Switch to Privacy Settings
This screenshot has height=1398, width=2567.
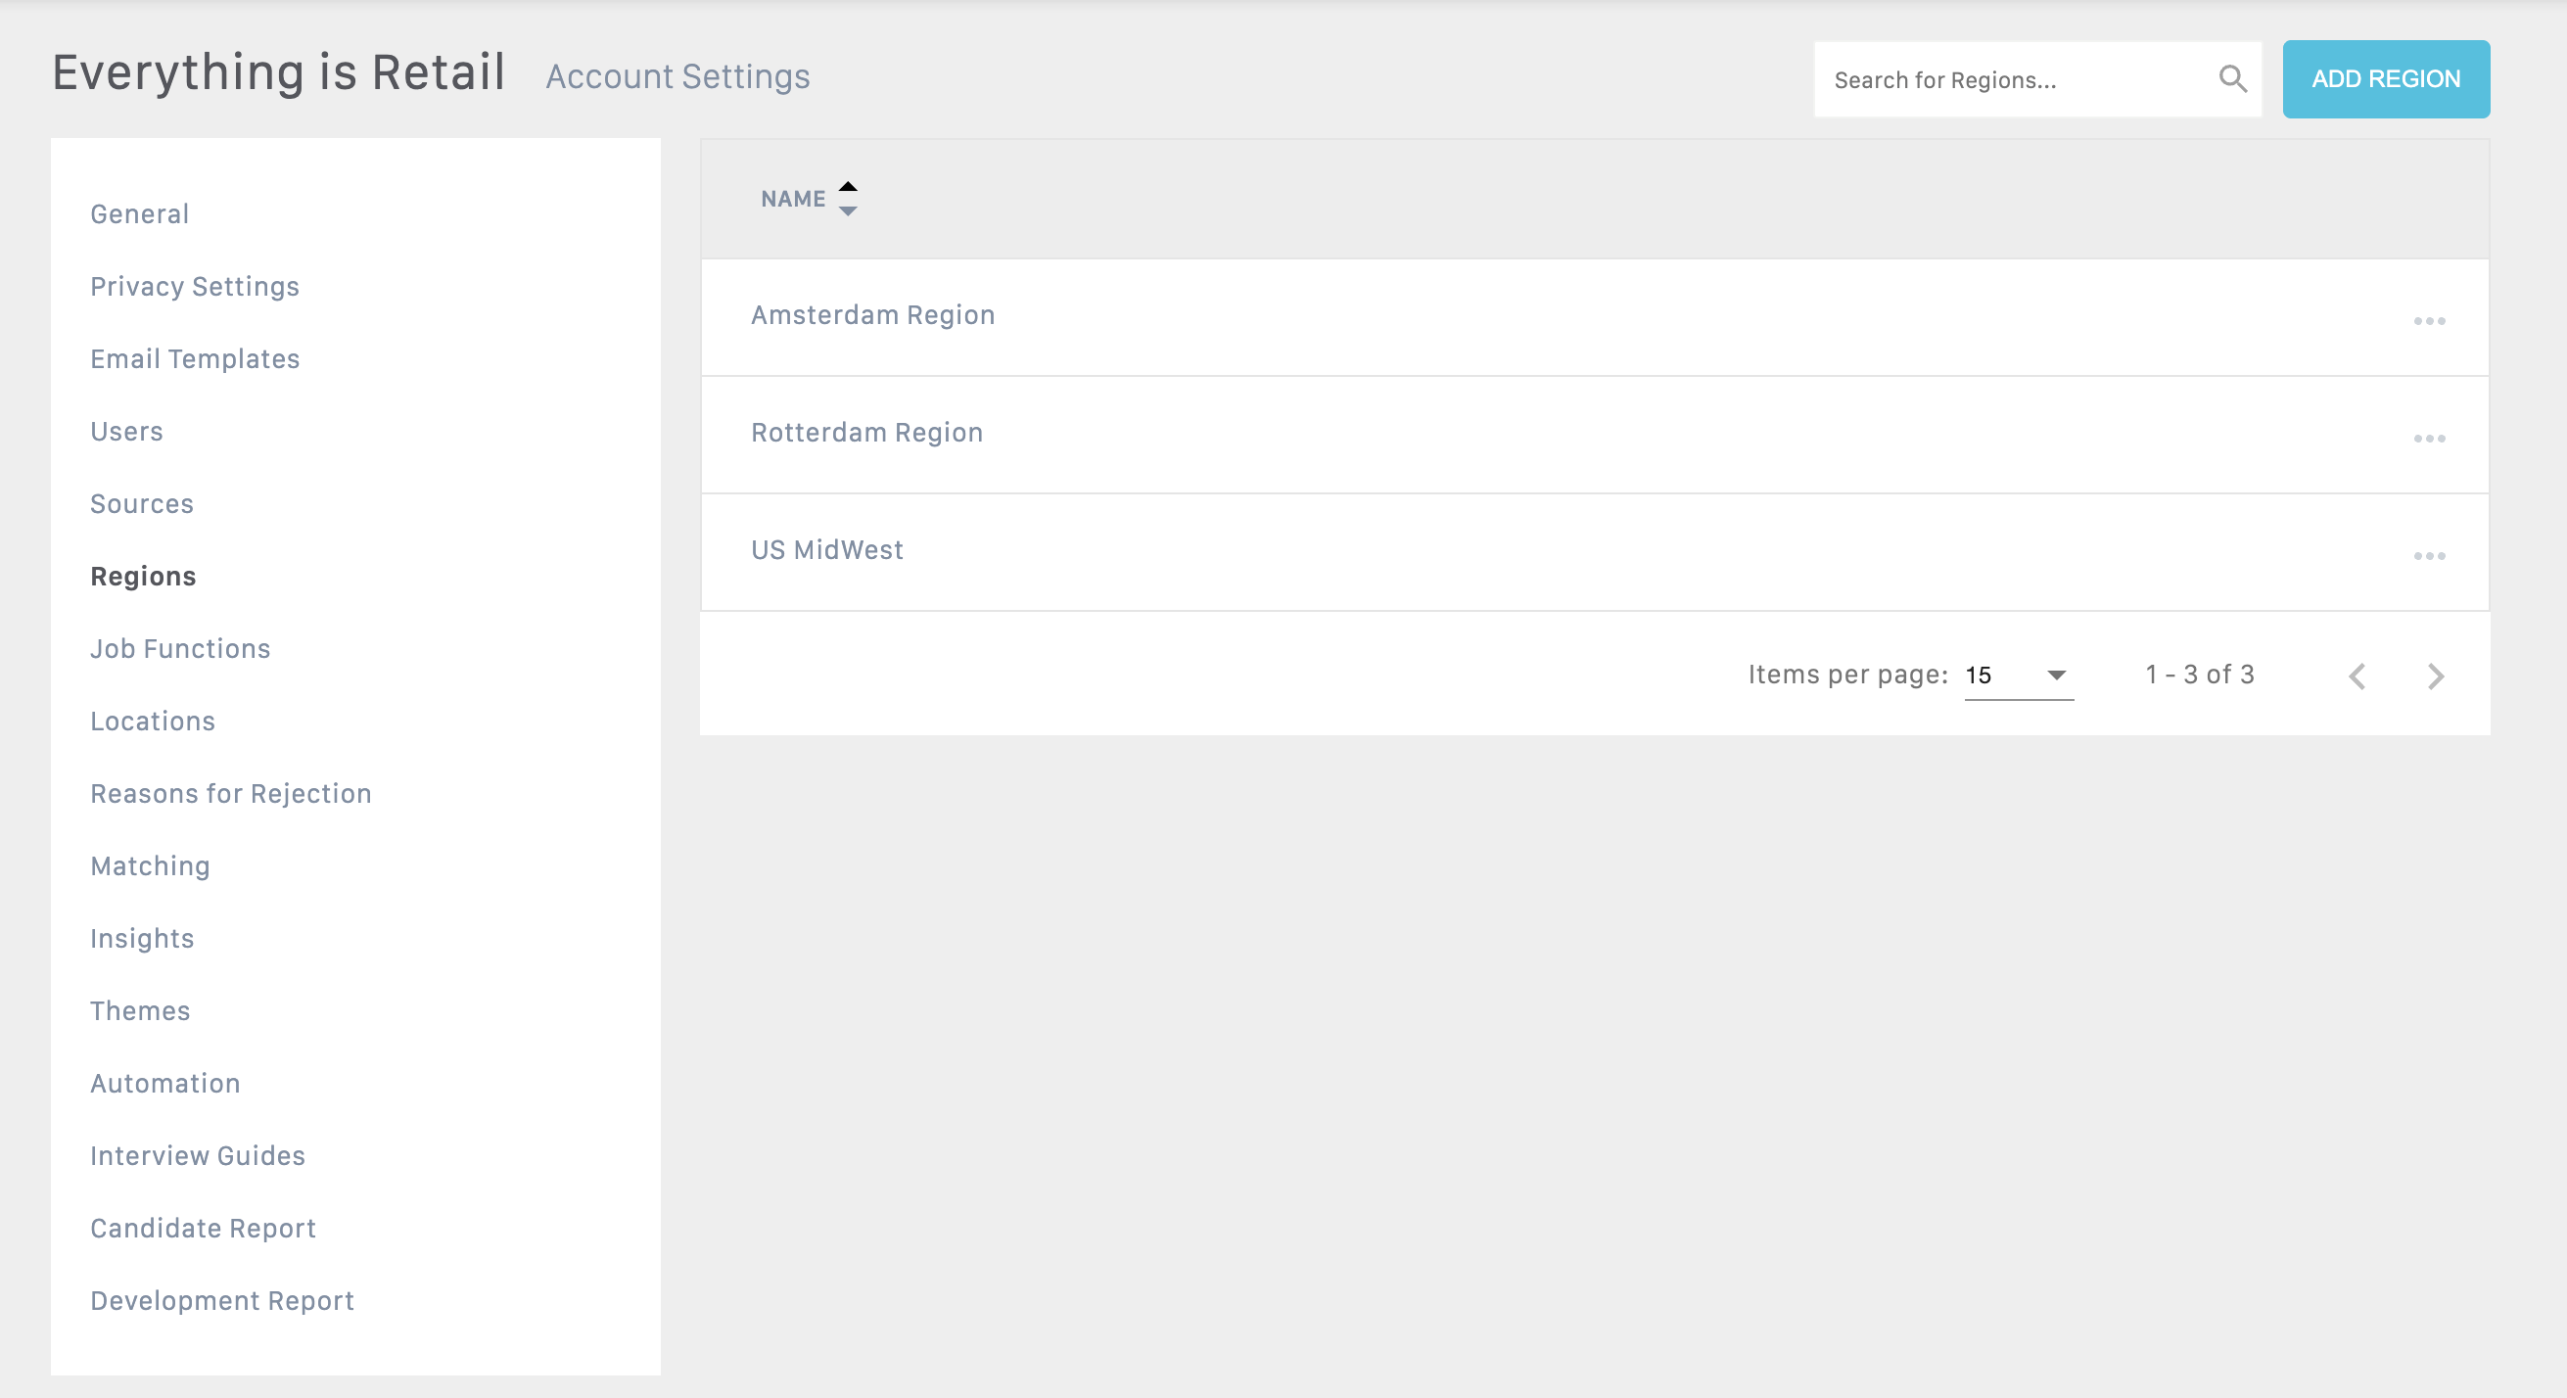pyautogui.click(x=194, y=287)
